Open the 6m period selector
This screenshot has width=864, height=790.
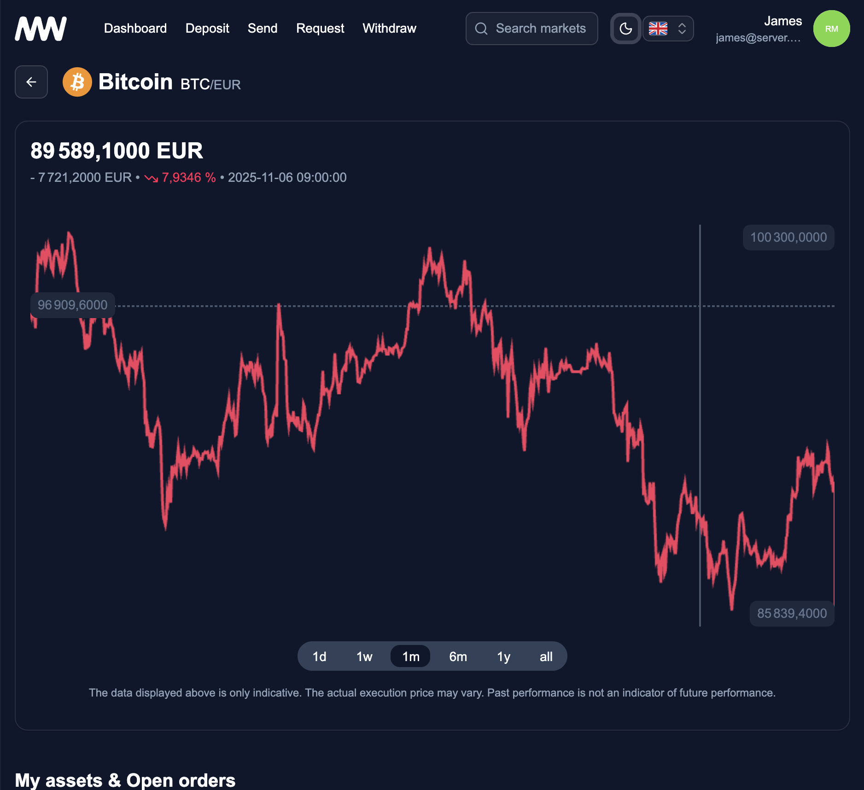click(458, 656)
